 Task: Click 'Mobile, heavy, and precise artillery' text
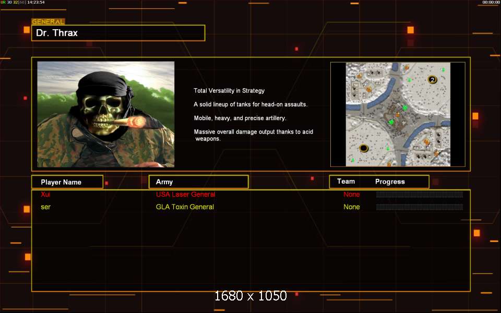pyautogui.click(x=240, y=118)
